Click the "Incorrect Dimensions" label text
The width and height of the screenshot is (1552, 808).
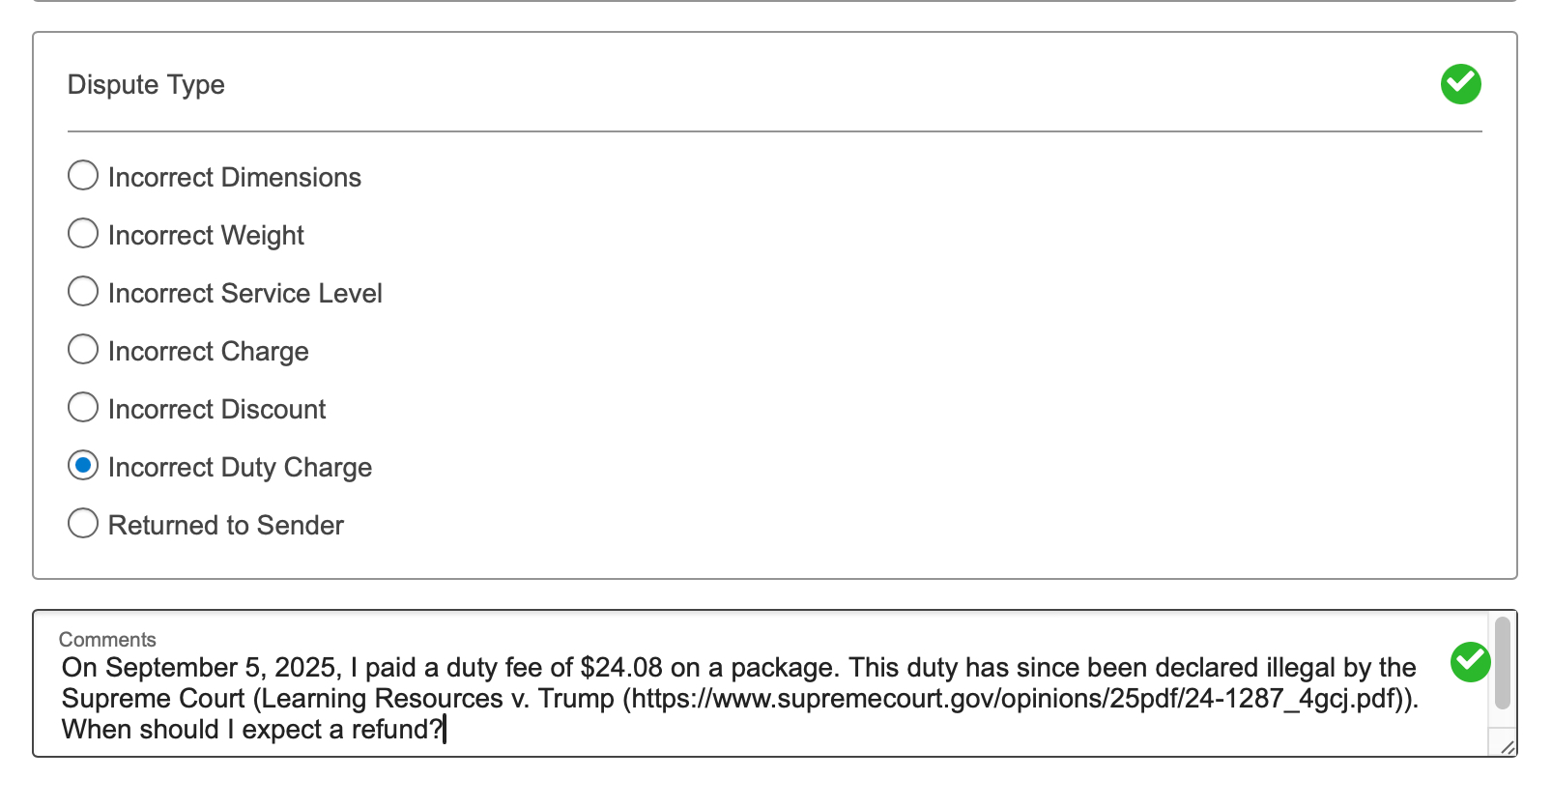[235, 178]
